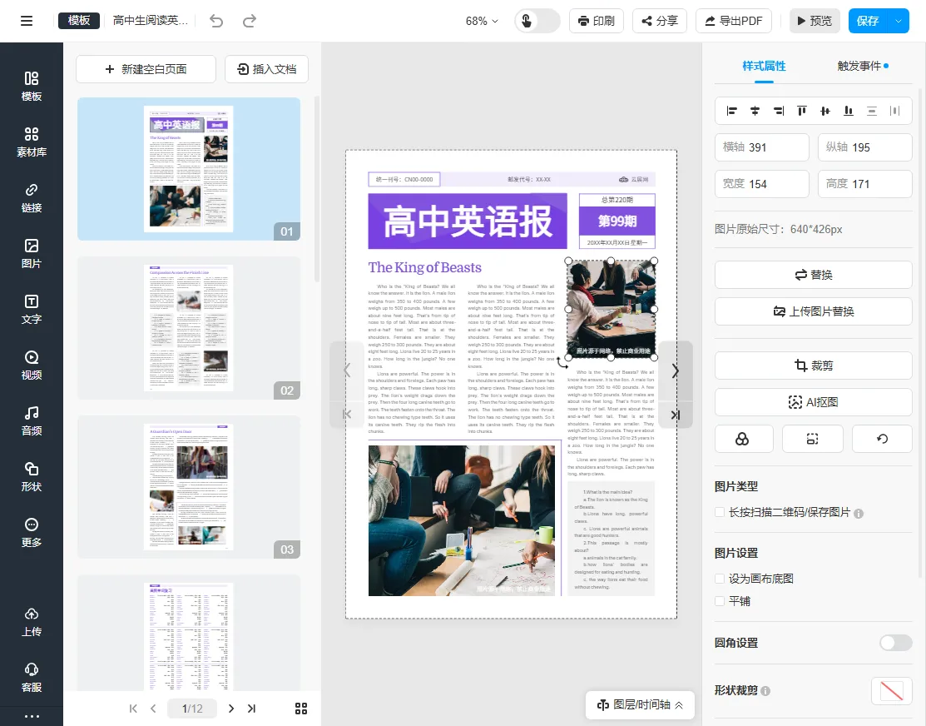Distribute selection horizontally
Image resolution: width=926 pixels, height=726 pixels.
pyautogui.click(x=894, y=111)
